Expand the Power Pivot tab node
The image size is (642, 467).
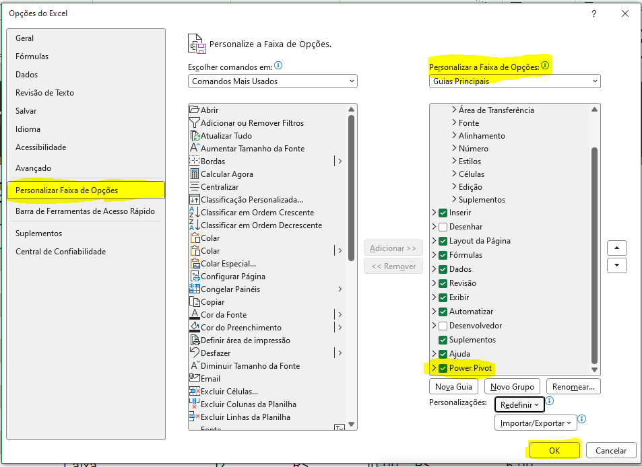(x=434, y=368)
